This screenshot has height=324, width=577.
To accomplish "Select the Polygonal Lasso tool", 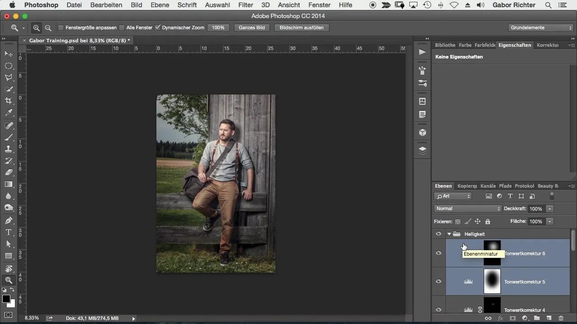I will click(x=9, y=77).
